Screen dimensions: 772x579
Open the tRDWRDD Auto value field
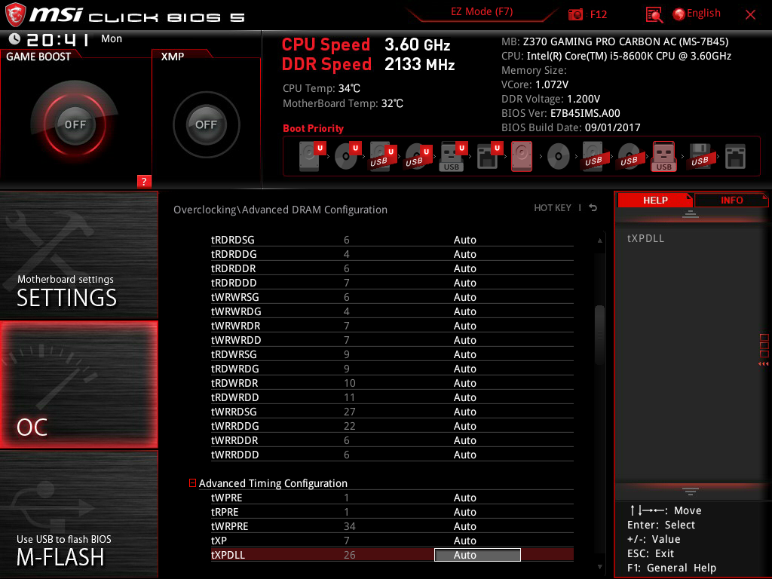464,397
